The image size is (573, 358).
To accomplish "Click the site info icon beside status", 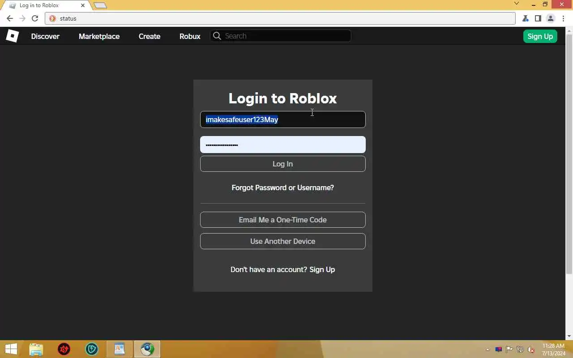I will [52, 18].
